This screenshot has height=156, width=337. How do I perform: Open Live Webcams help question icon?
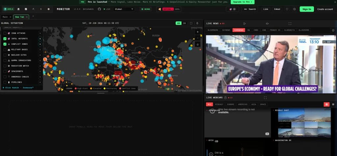click(225, 97)
